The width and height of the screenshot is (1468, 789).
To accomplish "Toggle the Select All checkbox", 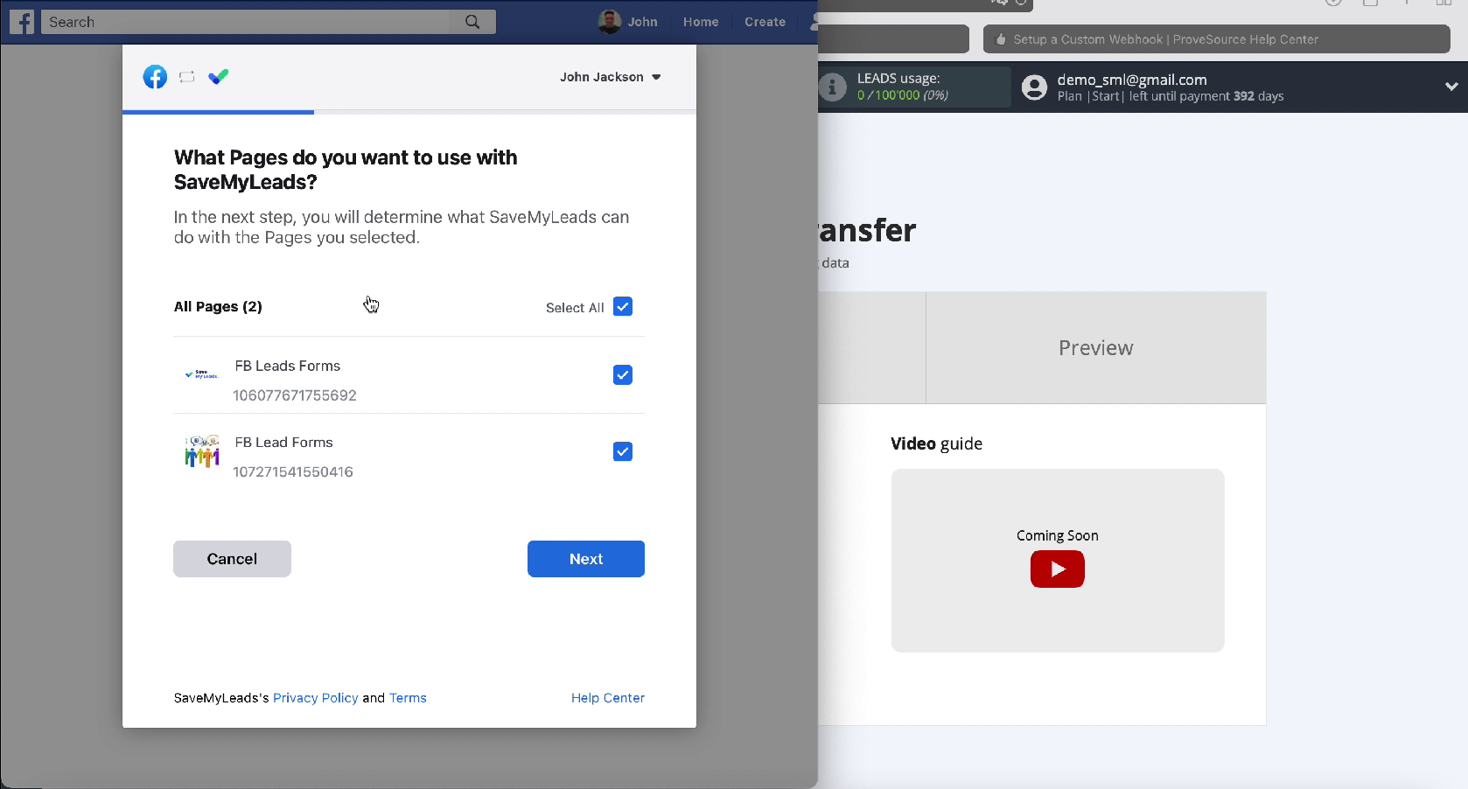I will coord(622,307).
